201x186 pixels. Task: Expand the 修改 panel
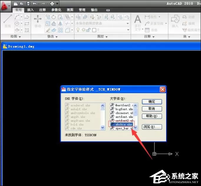pyautogui.click(x=52, y=37)
